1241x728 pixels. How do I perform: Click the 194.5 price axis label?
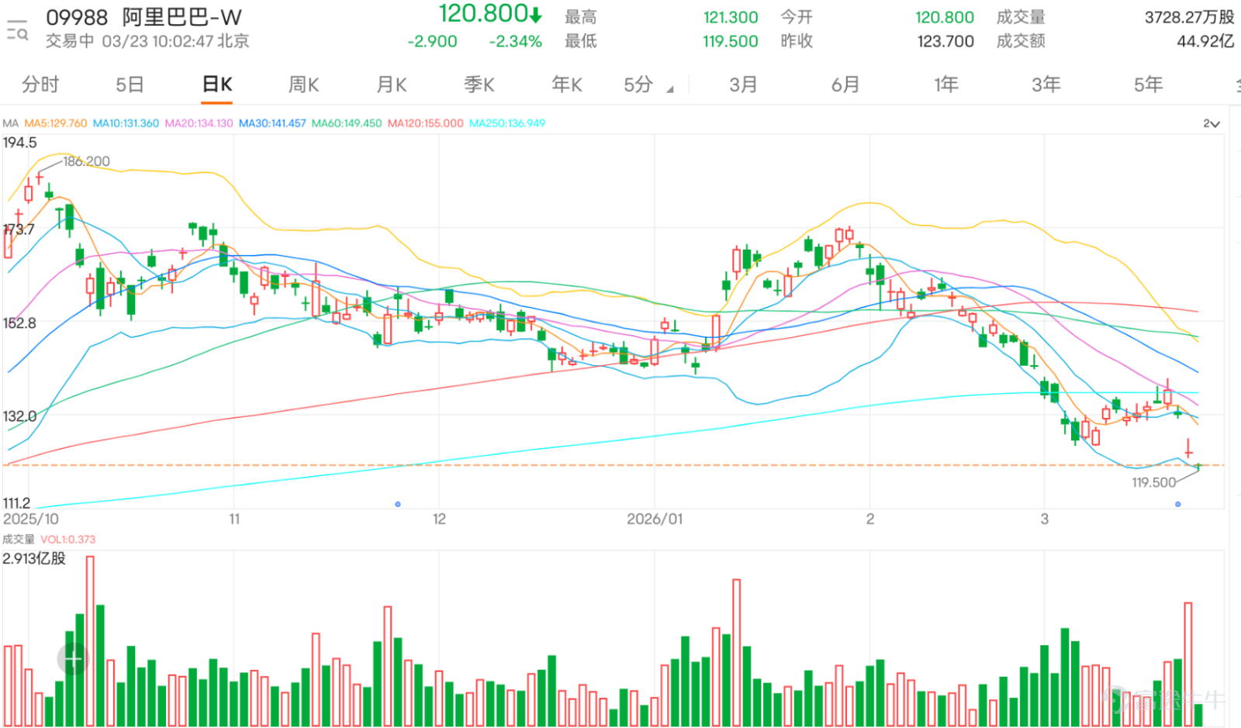(x=20, y=143)
